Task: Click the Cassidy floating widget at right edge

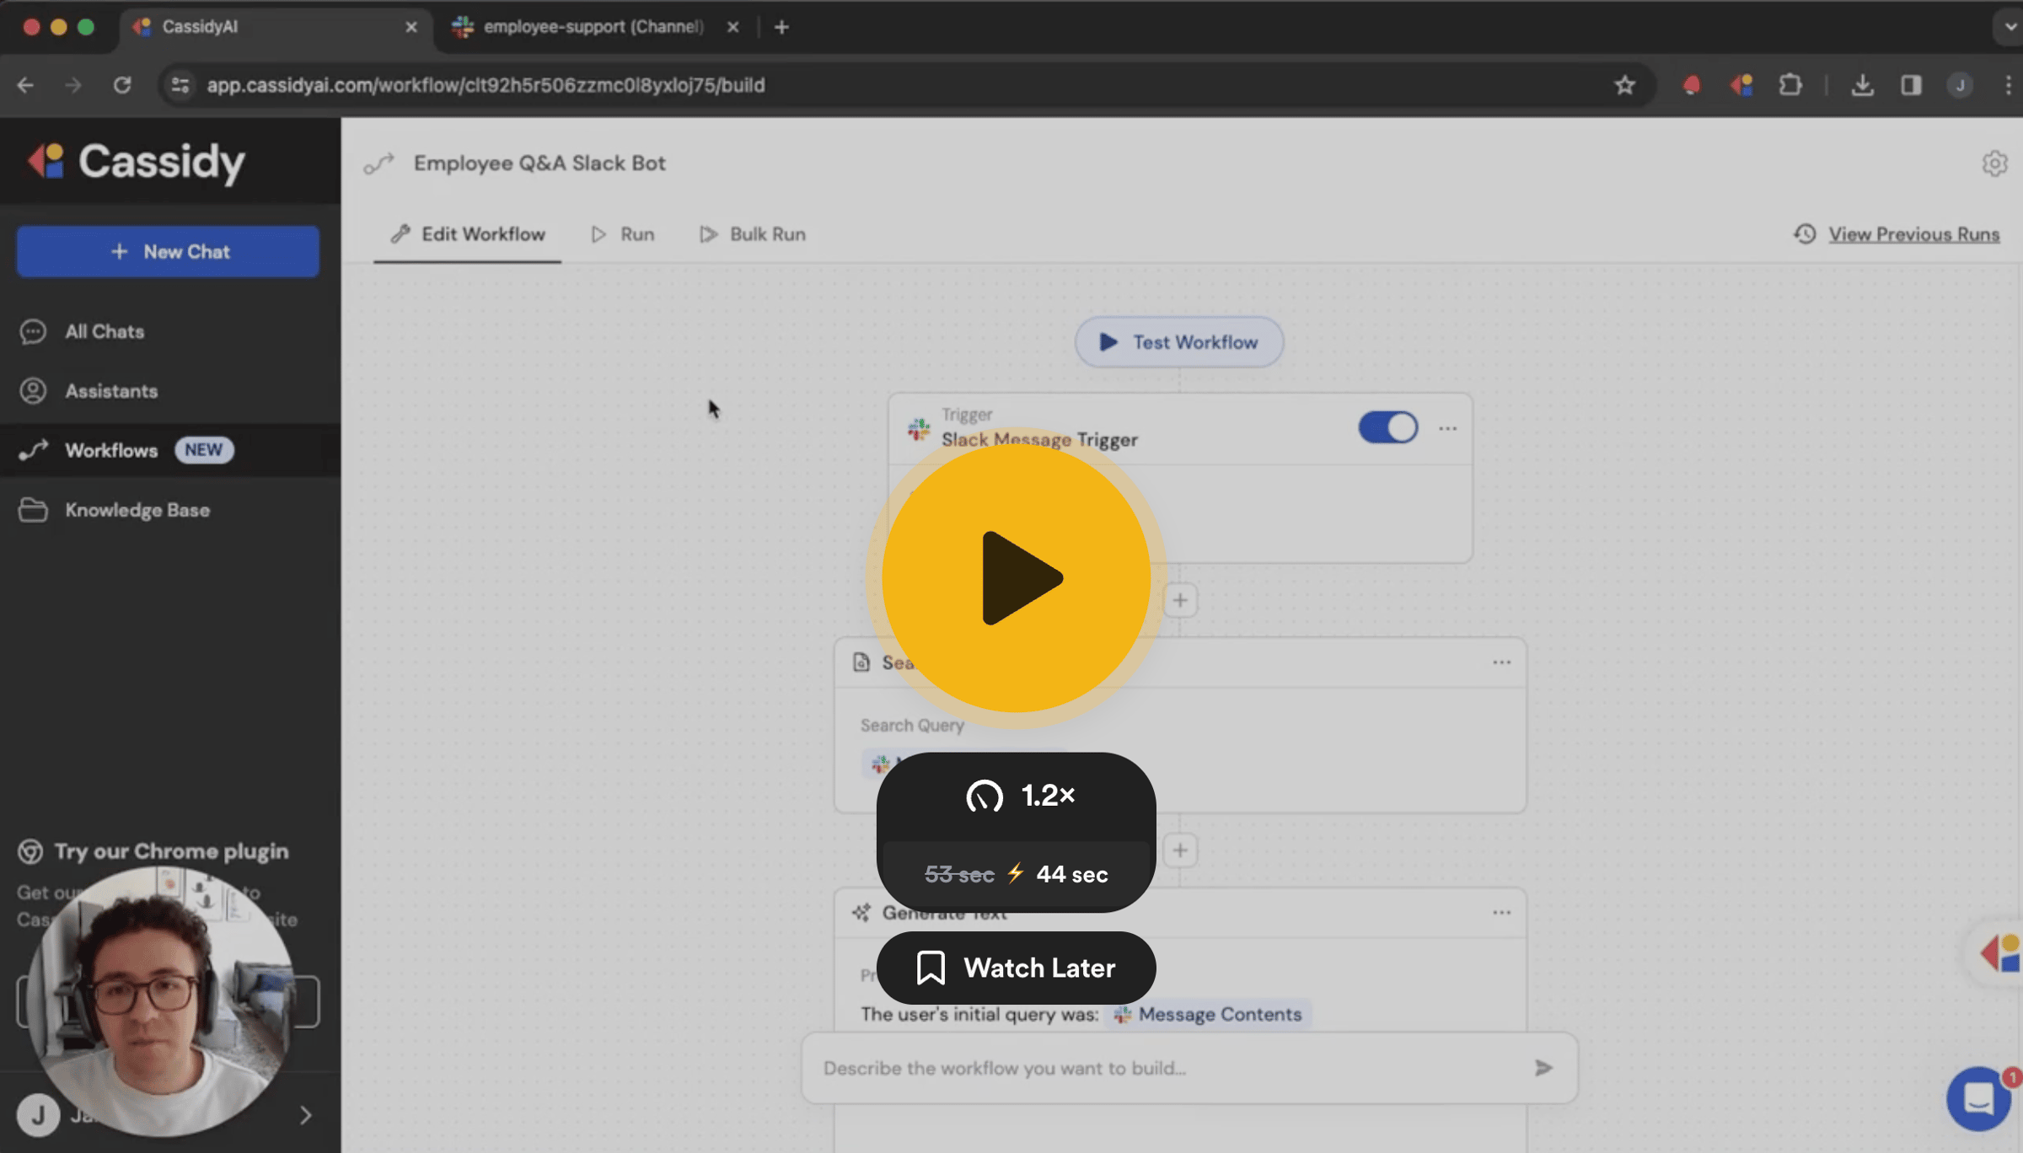Action: coord(1998,954)
